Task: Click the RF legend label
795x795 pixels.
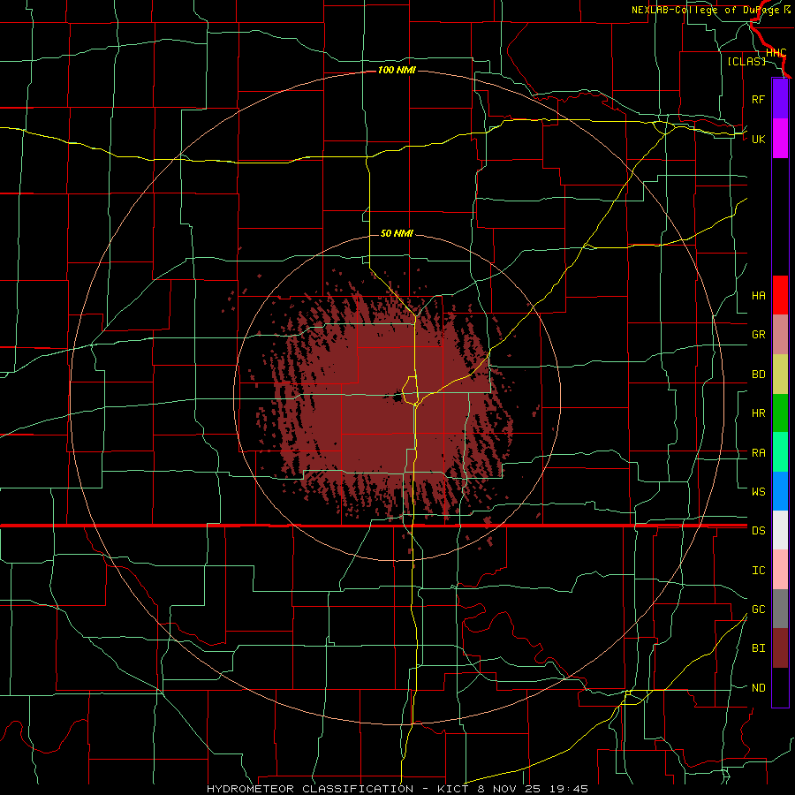Action: tap(758, 99)
